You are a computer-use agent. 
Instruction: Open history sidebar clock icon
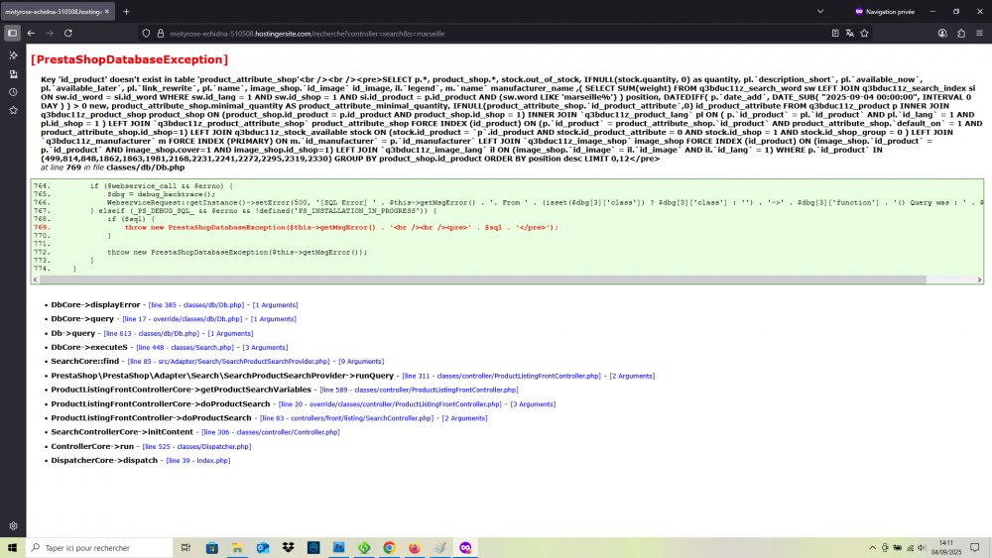pos(13,92)
